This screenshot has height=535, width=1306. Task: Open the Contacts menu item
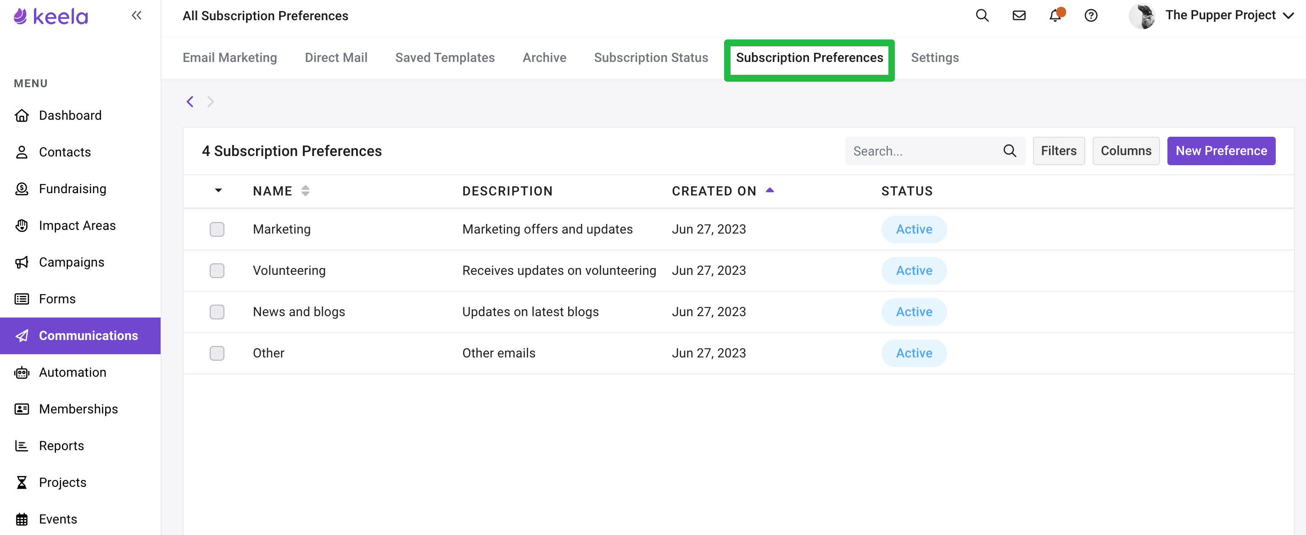coord(80,152)
